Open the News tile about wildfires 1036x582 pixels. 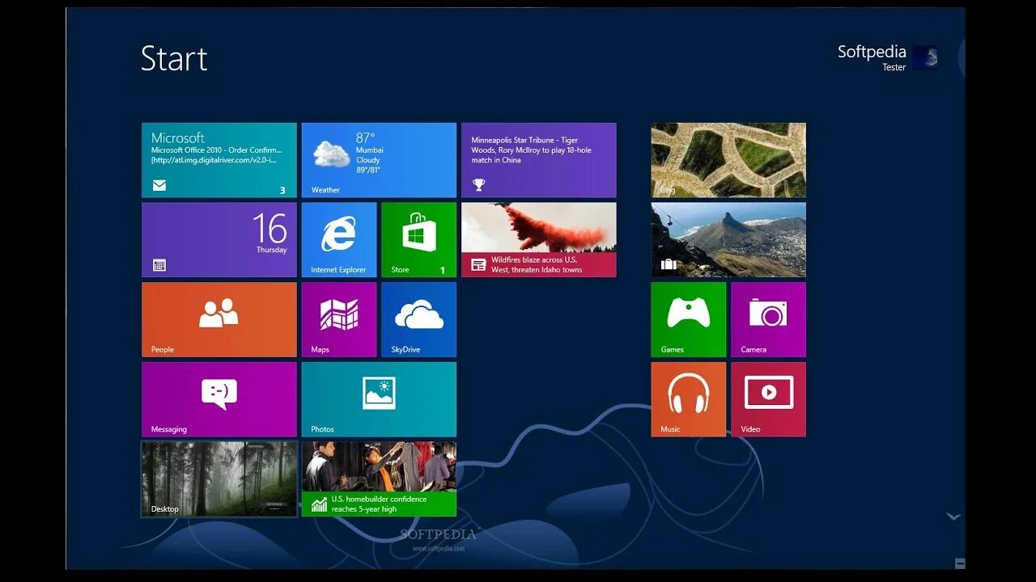pos(539,240)
